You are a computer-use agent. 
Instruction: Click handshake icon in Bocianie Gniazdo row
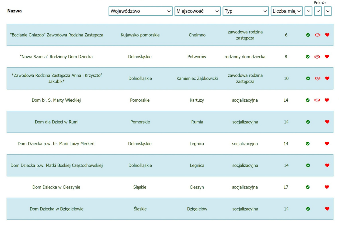point(318,35)
